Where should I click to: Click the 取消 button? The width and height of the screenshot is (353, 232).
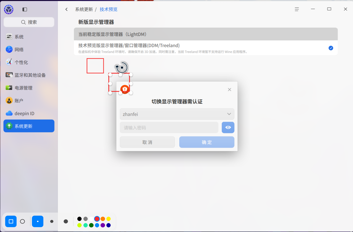pos(147,142)
